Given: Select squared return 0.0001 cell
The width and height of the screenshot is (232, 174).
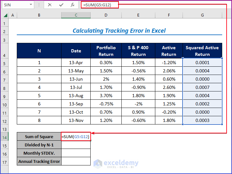Looking at the screenshot, I should tap(202, 63).
